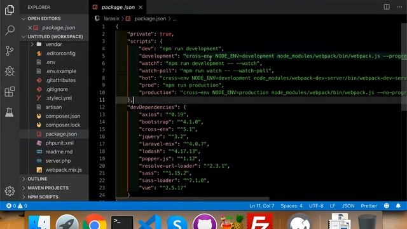The image size is (407, 229).
Task: Open the .env file
Action: tap(50, 62)
